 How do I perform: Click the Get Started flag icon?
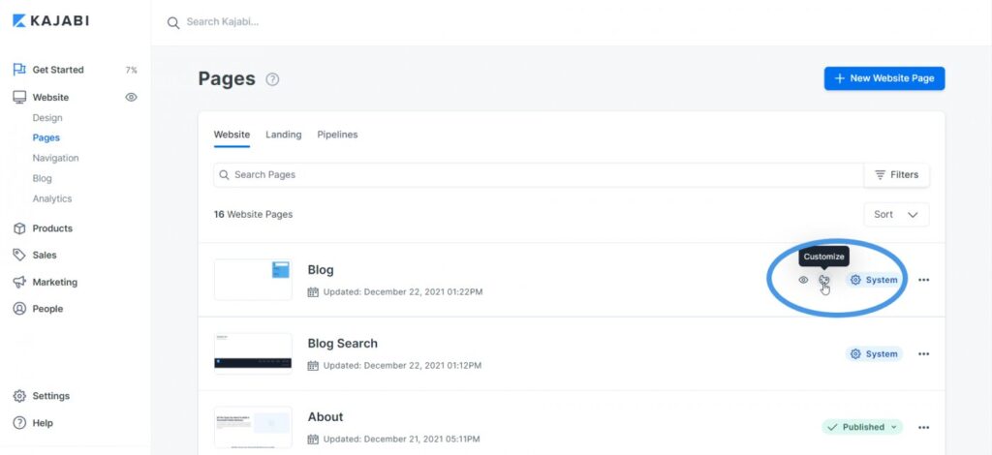click(19, 70)
